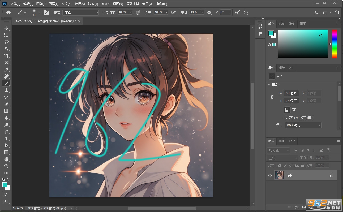Set canvas orientation to portrait
This screenshot has width=343, height=212.
point(287,110)
